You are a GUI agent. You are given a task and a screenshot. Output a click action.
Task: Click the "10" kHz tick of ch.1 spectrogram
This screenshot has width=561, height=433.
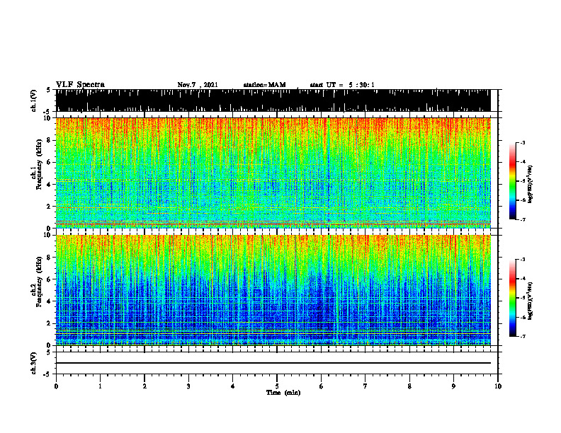tap(48, 118)
